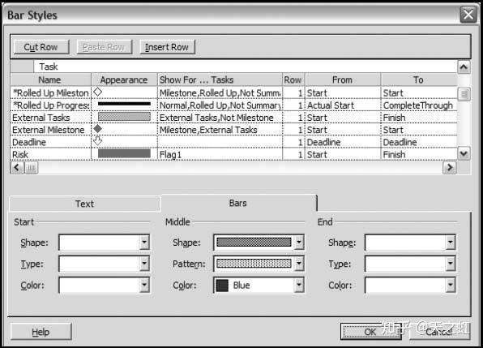This screenshot has width=483, height=348.
Task: Select the Bars tab
Action: click(x=238, y=203)
